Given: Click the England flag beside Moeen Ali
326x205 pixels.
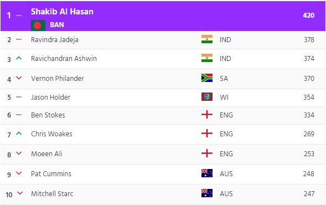Looking at the screenshot, I should 207,153.
